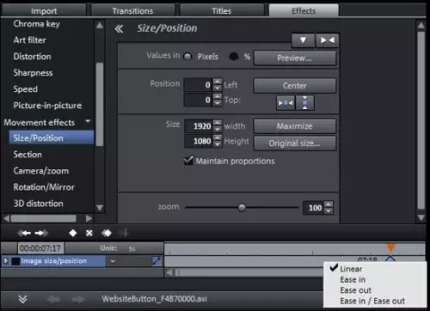430x311 pixels.
Task: Increase the Height value with the up spinner
Action: [218, 138]
